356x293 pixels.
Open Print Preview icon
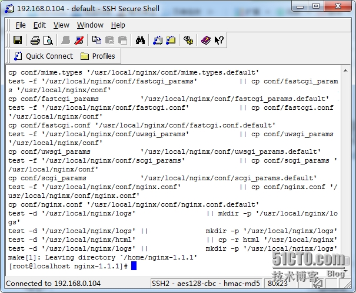[48, 41]
